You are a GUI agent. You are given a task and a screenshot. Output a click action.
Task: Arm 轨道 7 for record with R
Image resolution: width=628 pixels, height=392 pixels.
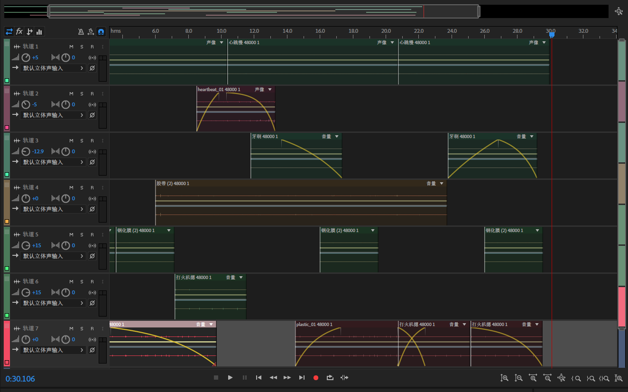(x=92, y=328)
